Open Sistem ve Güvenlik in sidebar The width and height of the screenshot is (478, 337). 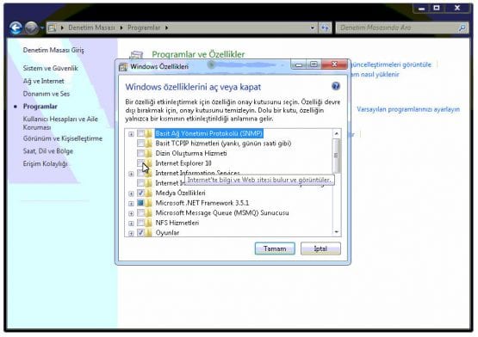coord(51,68)
